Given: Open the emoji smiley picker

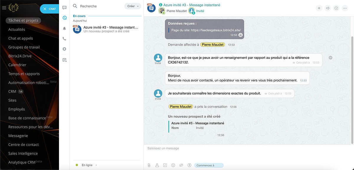Looking at the screenshot, I should 173,165.
